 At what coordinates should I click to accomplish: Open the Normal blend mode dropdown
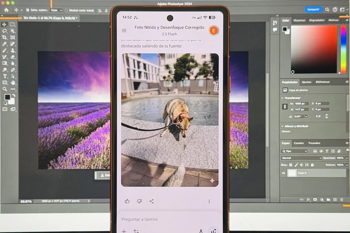point(302,158)
